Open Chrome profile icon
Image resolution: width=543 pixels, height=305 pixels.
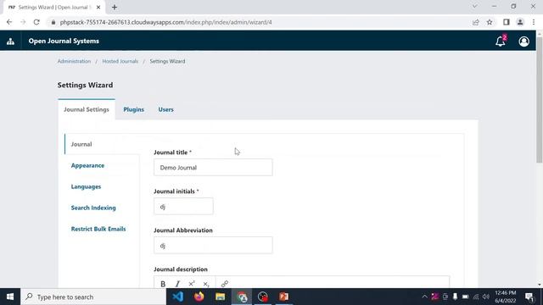(520, 22)
